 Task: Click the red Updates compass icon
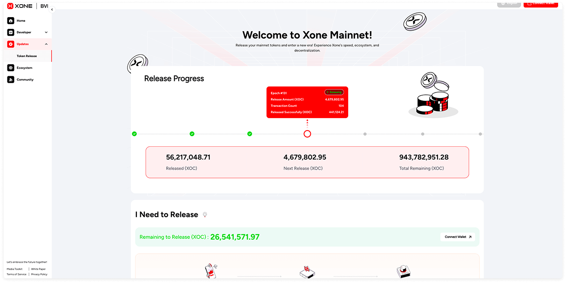[11, 44]
